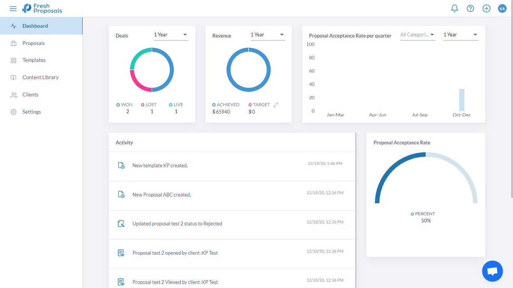
Task: Open the 'New template KP created' activity
Action: (x=160, y=165)
